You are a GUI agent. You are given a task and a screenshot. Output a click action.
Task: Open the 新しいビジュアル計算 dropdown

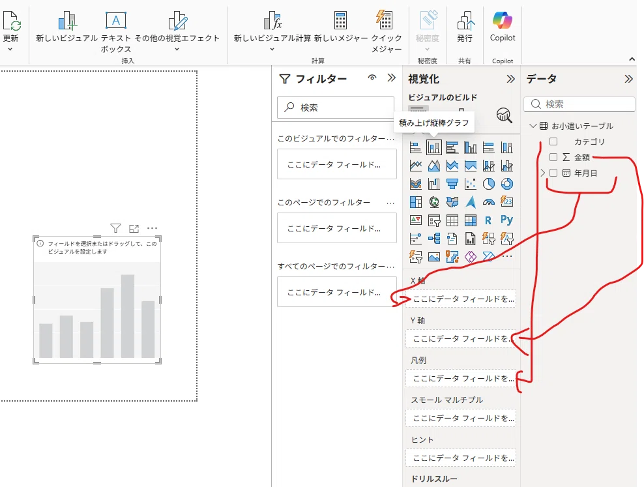272,50
